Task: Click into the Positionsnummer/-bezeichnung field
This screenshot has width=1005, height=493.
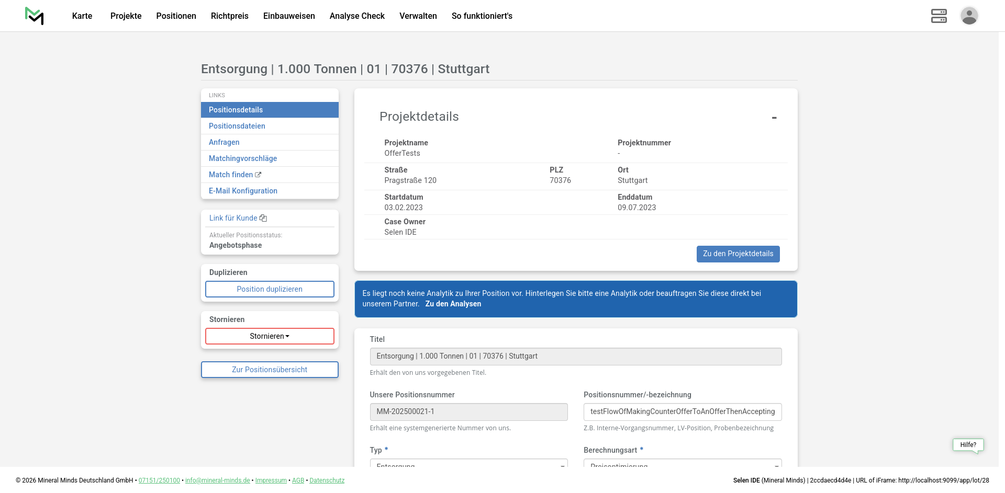Action: (x=682, y=411)
